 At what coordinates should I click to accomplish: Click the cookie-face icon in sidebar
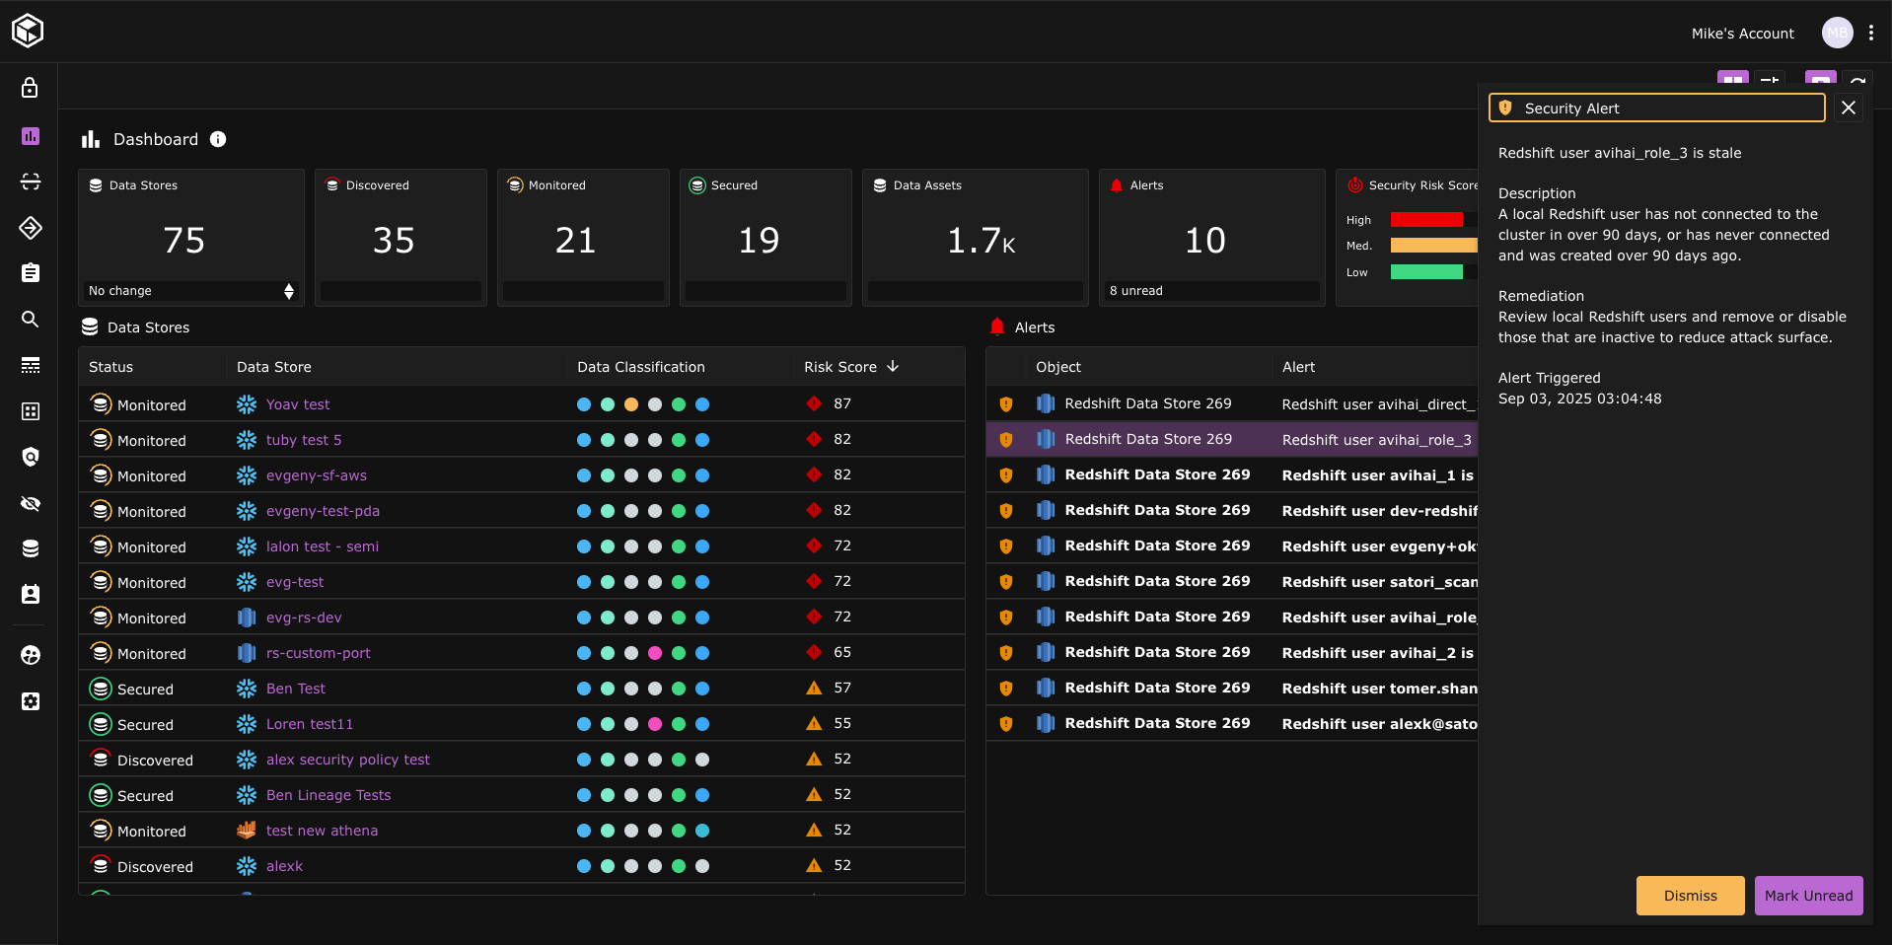coord(30,655)
